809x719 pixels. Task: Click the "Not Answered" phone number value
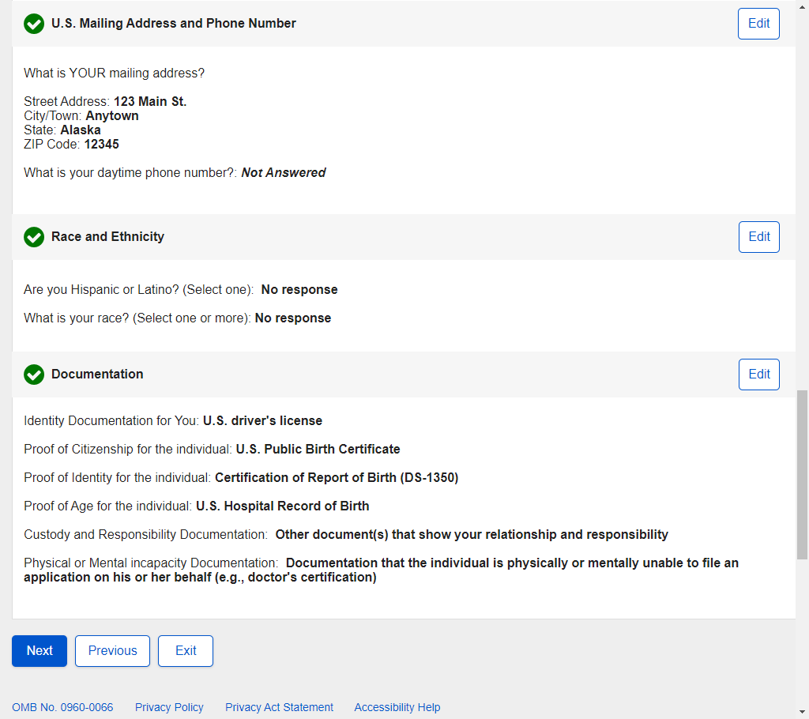coord(284,173)
